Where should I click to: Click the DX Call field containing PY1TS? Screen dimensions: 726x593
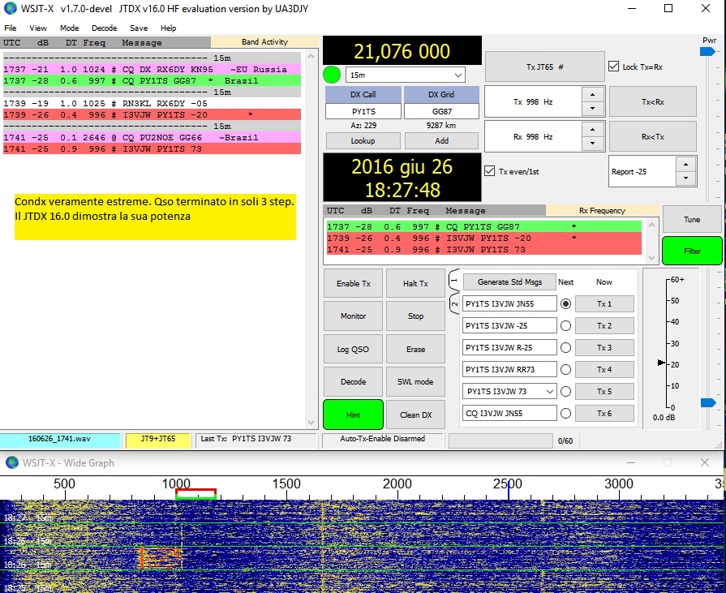363,112
